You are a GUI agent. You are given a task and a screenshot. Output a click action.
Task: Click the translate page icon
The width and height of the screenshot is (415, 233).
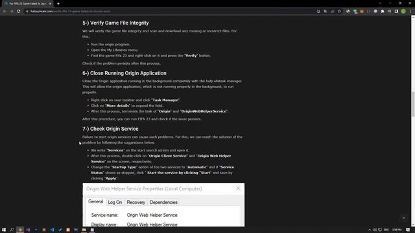[x=326, y=12]
